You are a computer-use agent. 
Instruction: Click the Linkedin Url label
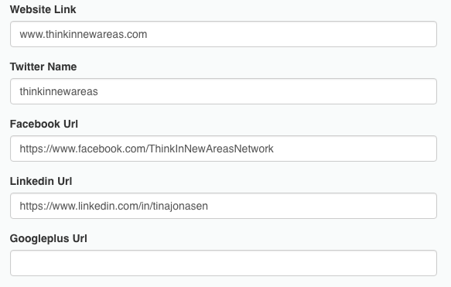coord(41,181)
